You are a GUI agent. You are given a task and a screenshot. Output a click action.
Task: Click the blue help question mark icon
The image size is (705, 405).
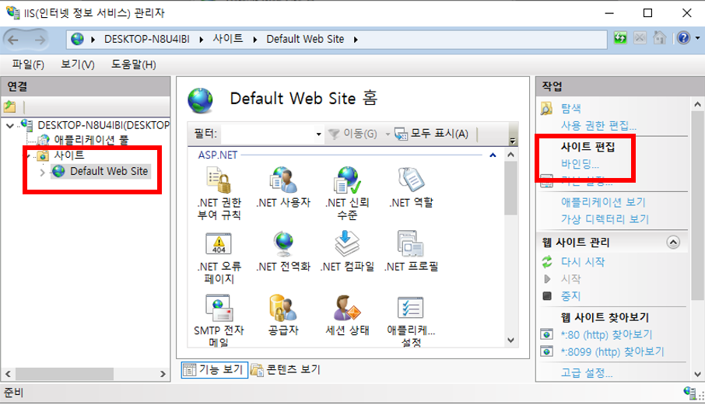pyautogui.click(x=683, y=38)
